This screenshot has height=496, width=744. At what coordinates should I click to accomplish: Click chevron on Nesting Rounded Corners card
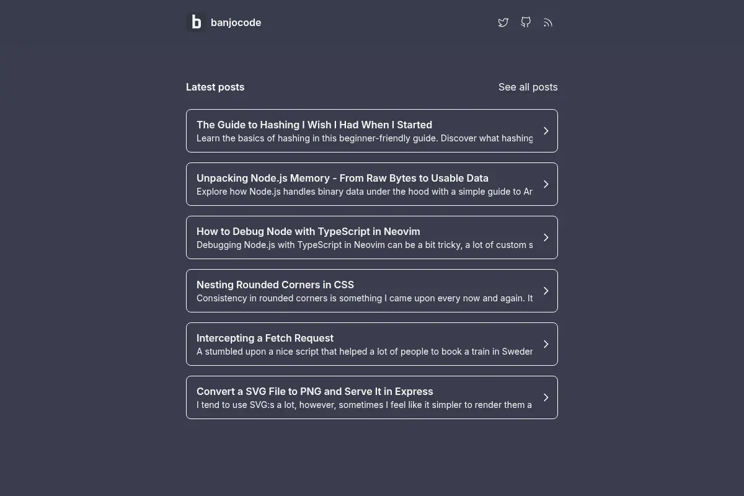point(546,291)
